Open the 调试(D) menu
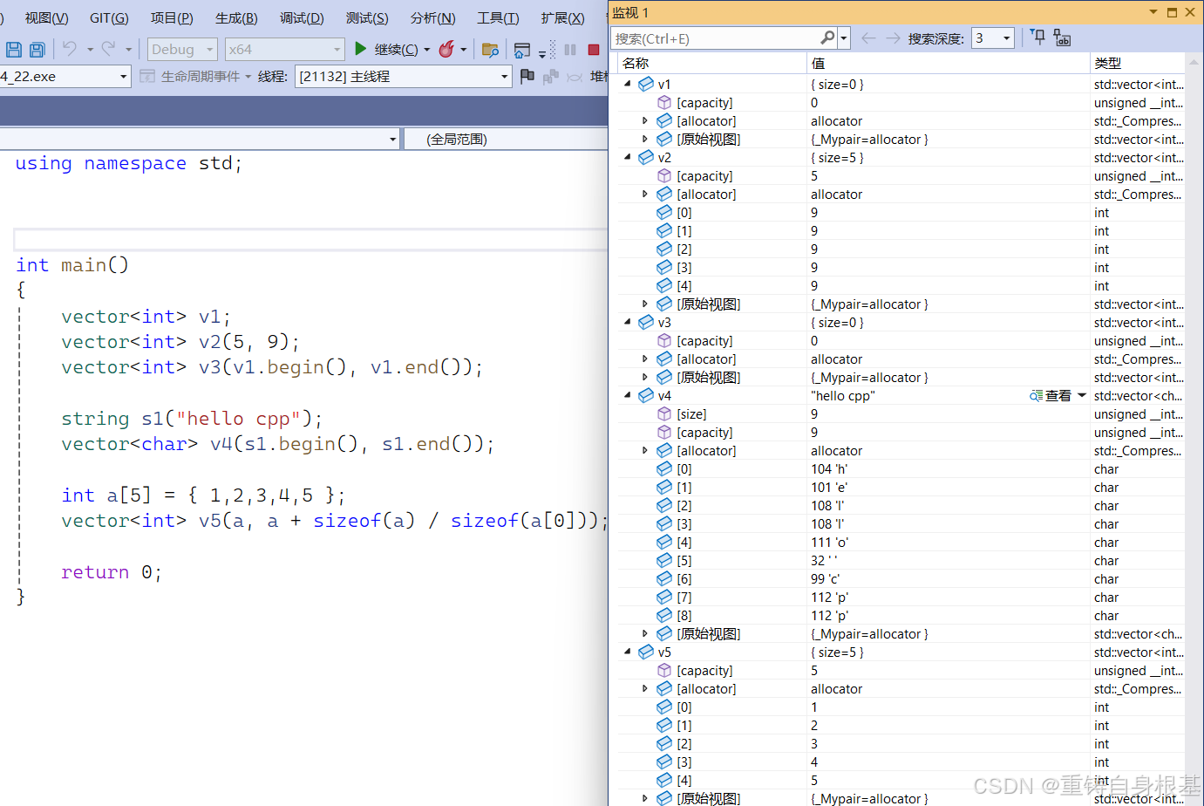This screenshot has height=806, width=1204. click(302, 18)
